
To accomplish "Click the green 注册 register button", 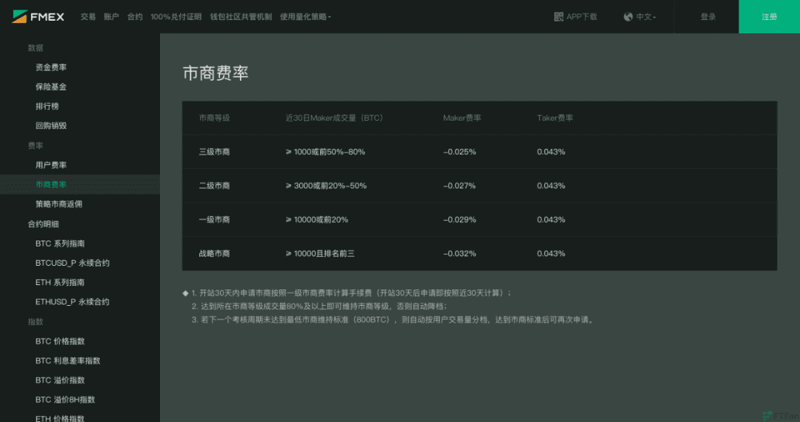I will pyautogui.click(x=769, y=17).
